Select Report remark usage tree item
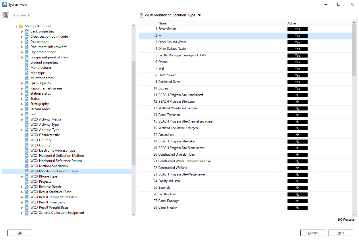 46,88
